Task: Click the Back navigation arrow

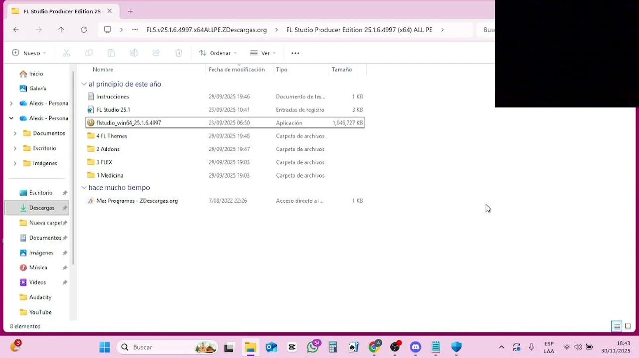Action: (16, 30)
